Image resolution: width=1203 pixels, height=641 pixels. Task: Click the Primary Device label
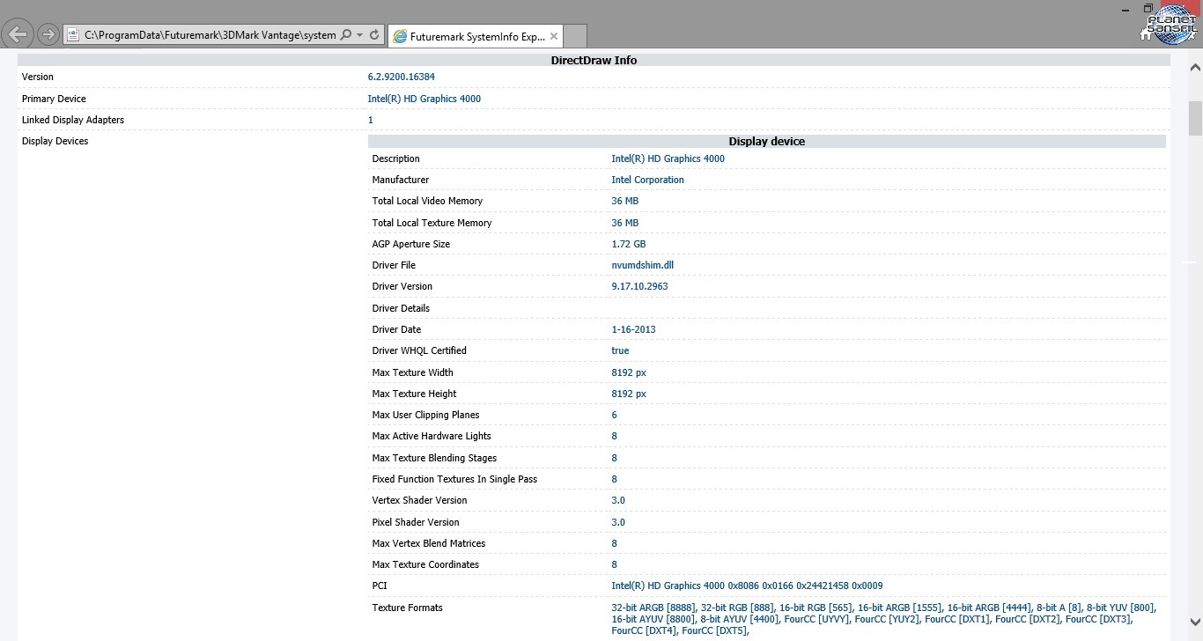54,99
